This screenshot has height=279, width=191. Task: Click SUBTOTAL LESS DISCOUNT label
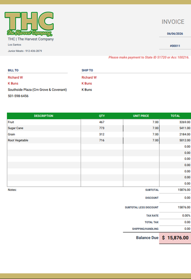coord(142,208)
